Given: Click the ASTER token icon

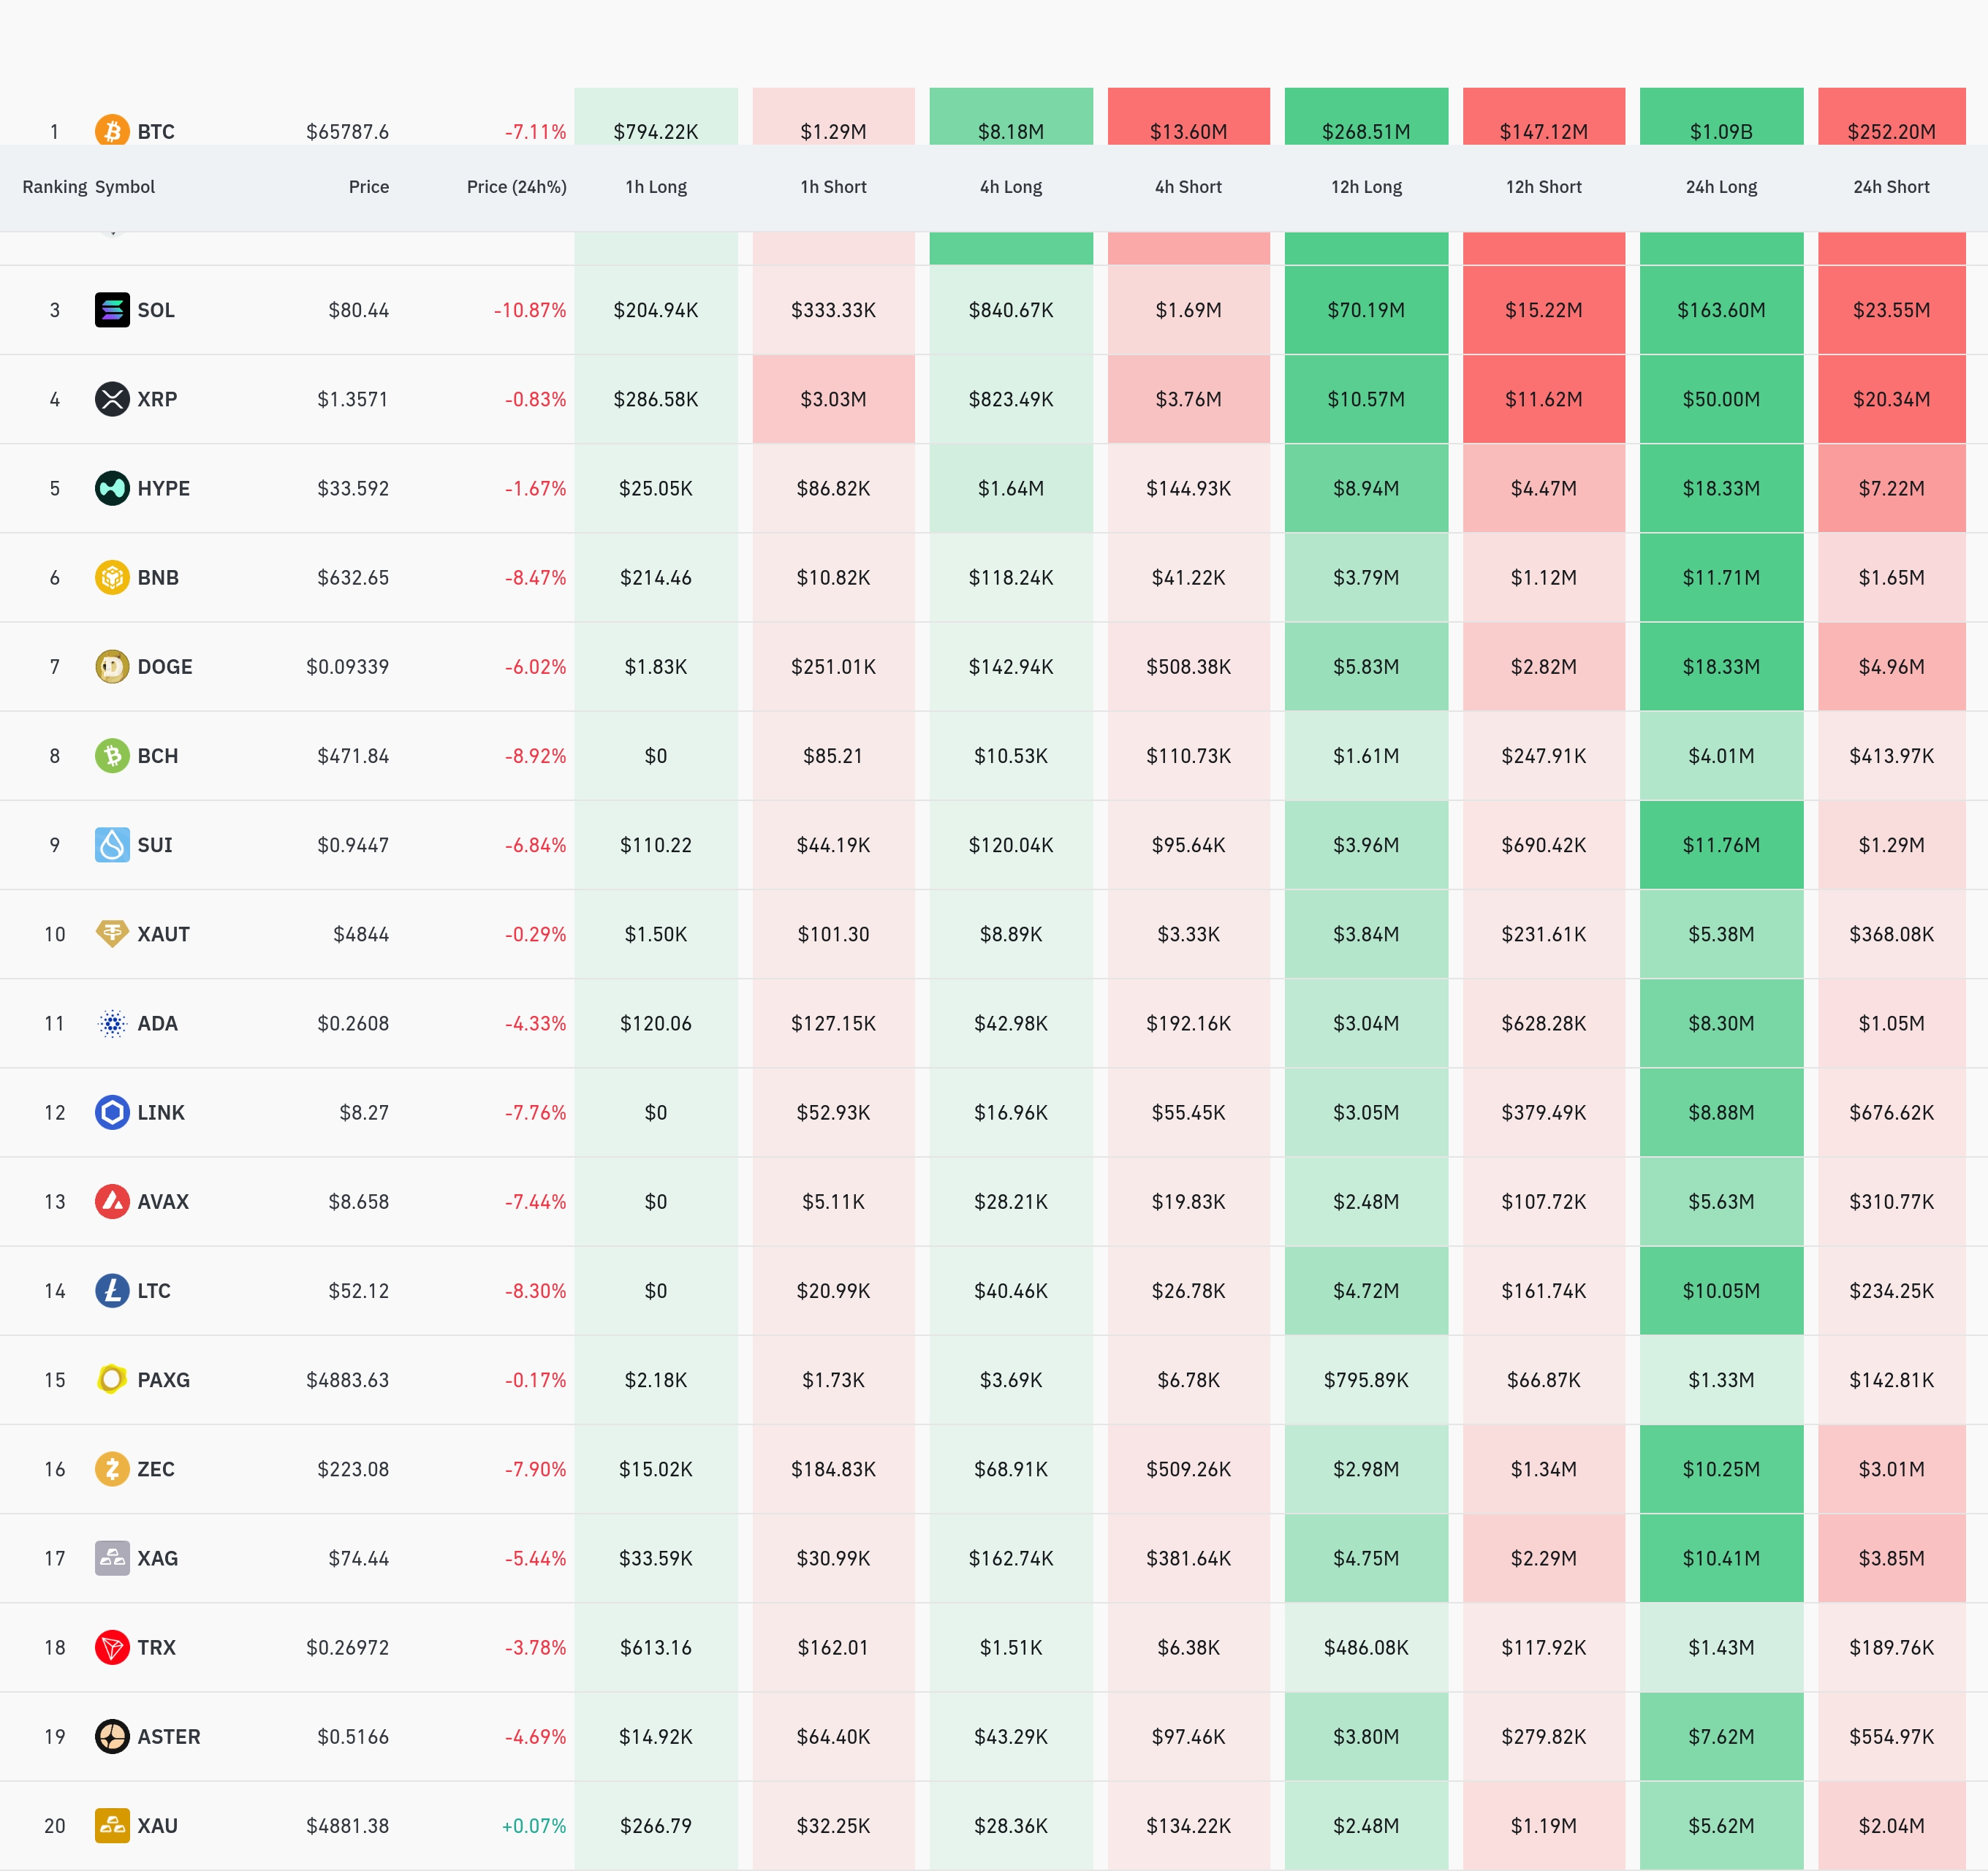Looking at the screenshot, I should (112, 1736).
